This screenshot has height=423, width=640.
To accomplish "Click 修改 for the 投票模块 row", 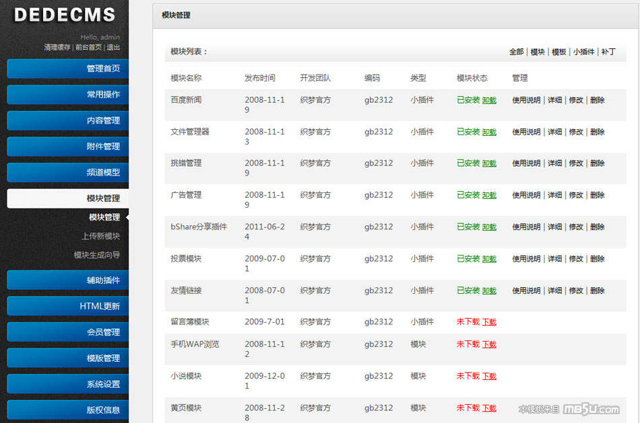I will pyautogui.click(x=576, y=259).
